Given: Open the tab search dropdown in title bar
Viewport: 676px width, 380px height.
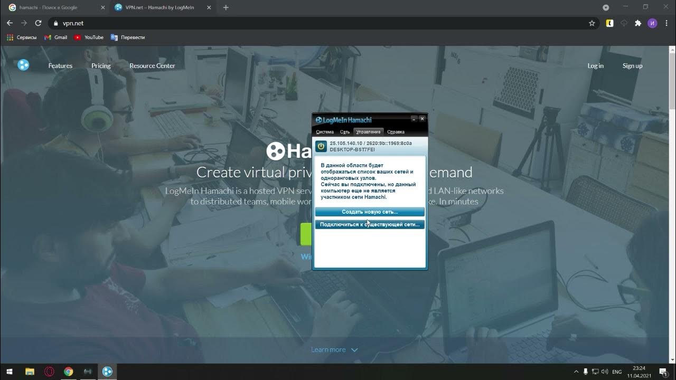Looking at the screenshot, I should (606, 7).
